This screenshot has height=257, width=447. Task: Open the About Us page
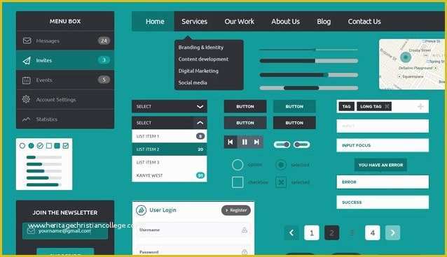click(x=285, y=22)
